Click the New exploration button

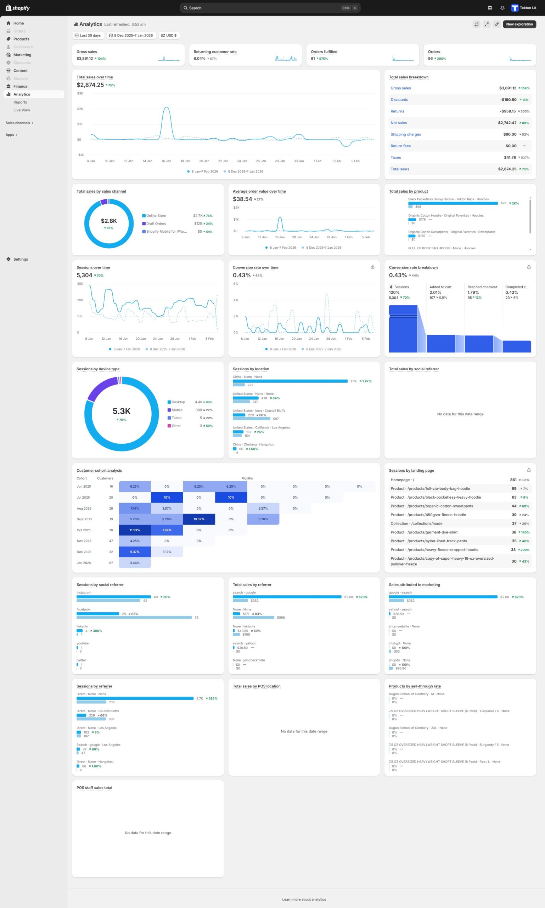pyautogui.click(x=519, y=24)
